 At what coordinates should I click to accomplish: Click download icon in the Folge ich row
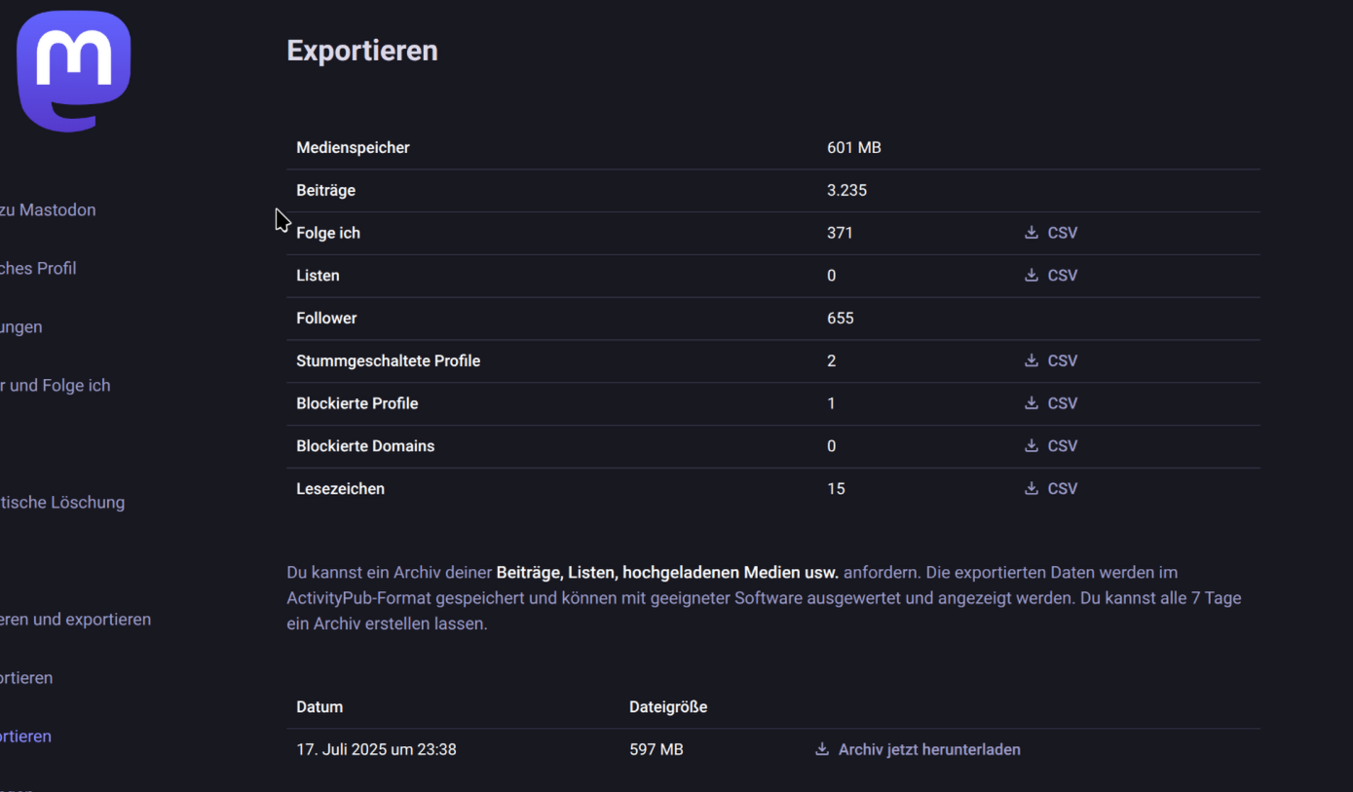(1031, 233)
